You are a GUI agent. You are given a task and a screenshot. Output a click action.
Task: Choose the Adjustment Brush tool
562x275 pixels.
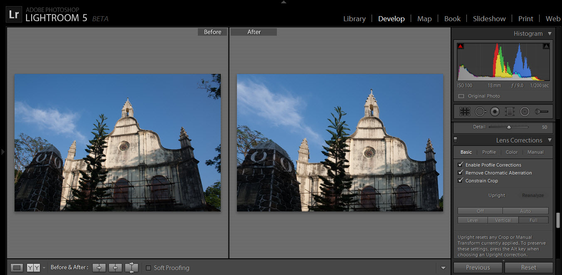[x=542, y=111]
